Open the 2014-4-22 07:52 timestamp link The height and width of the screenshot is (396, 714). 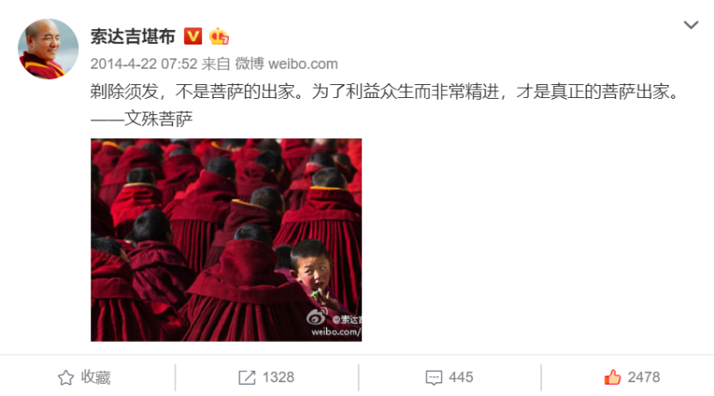144,64
